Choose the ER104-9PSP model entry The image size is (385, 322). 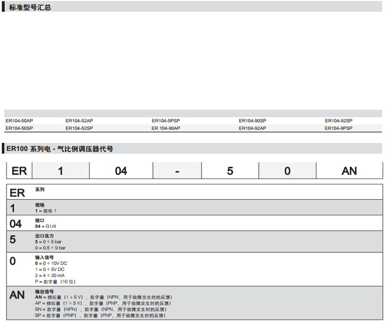[x=338, y=129]
